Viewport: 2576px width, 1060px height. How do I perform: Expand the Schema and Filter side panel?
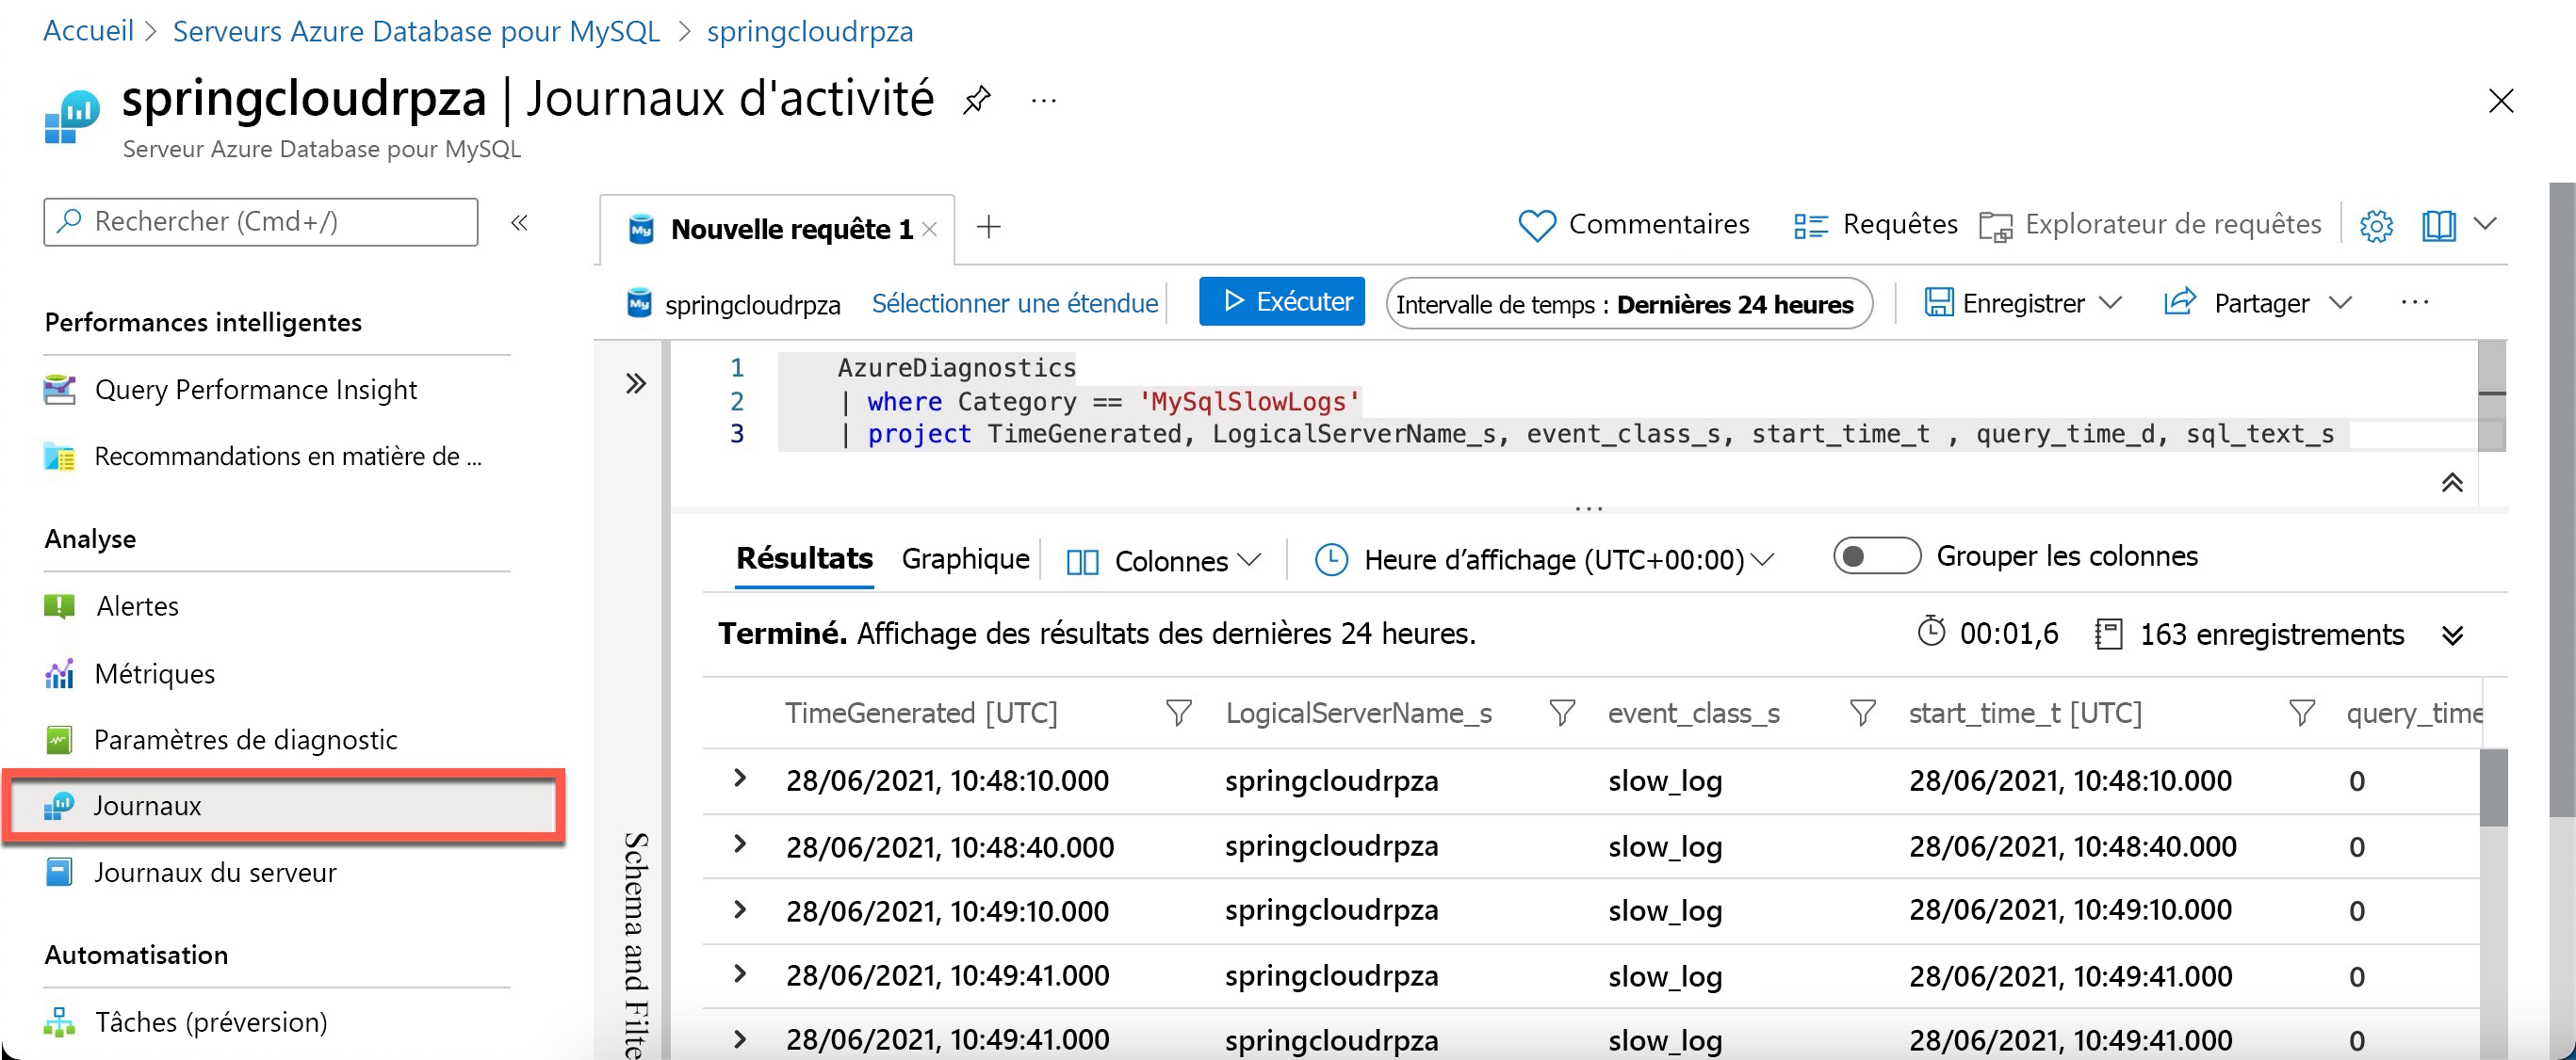coord(635,384)
